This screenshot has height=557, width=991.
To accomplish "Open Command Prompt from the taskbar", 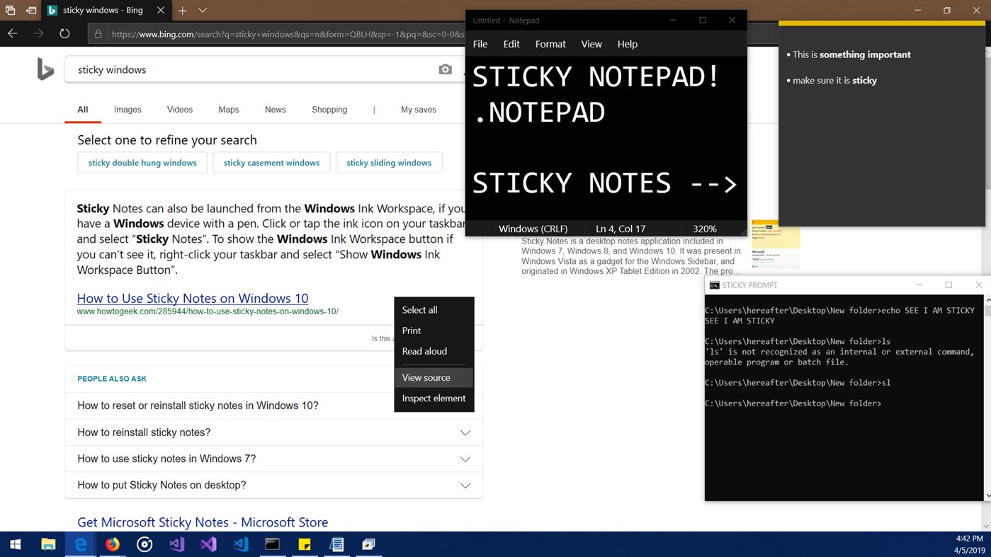I will (271, 544).
